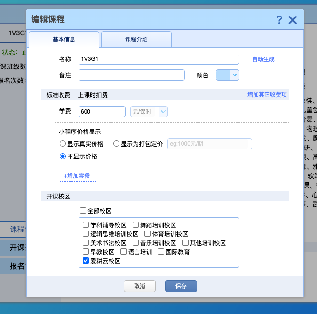Viewport: 317px width, 314px height.
Task: Open the 颜色 color dropdown
Action: pyautogui.click(x=228, y=75)
